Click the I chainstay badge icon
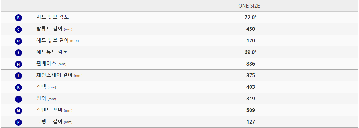Viewport: 359px width, 128px height. coord(18,76)
